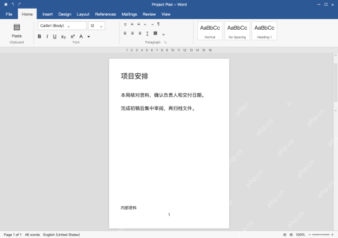Click the scrollbar up arrow
The width and height of the screenshot is (338, 238).
pyautogui.click(x=335, y=56)
